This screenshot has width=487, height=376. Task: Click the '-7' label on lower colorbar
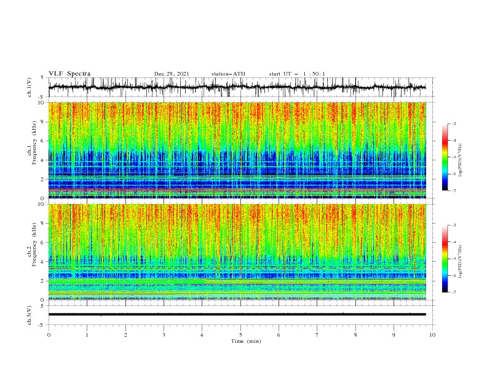pyautogui.click(x=453, y=292)
